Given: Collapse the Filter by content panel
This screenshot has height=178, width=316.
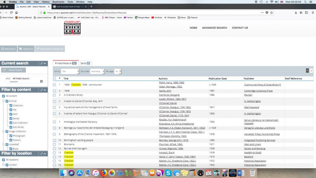Looking at the screenshot, I should coord(45,90).
